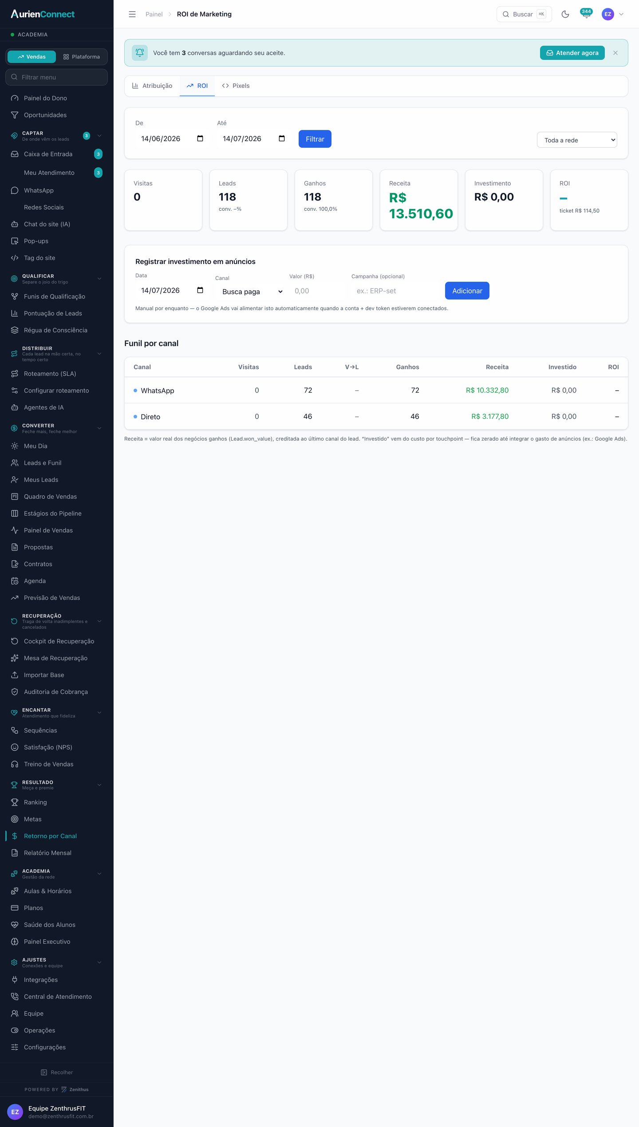639x1127 pixels.
Task: Open WhatsApp sidebar icon
Action: (15, 190)
